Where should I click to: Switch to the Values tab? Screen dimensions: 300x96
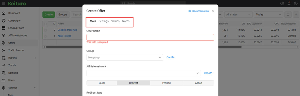[115, 21]
